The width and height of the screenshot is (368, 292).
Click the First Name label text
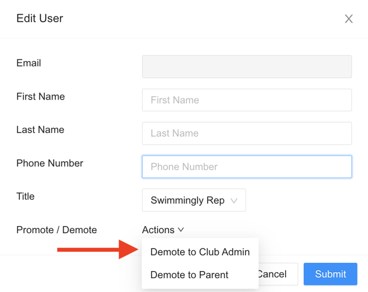[41, 97]
